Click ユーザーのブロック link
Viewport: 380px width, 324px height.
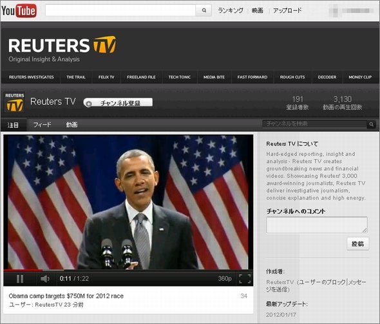click(x=323, y=282)
